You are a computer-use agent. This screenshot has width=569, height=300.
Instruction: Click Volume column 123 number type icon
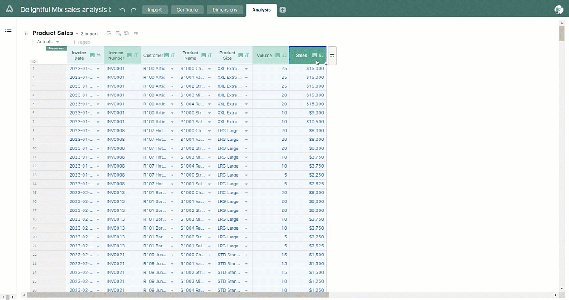coord(284,55)
